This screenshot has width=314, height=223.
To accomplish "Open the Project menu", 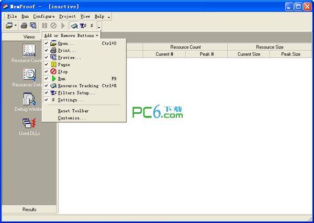I will coord(68,16).
